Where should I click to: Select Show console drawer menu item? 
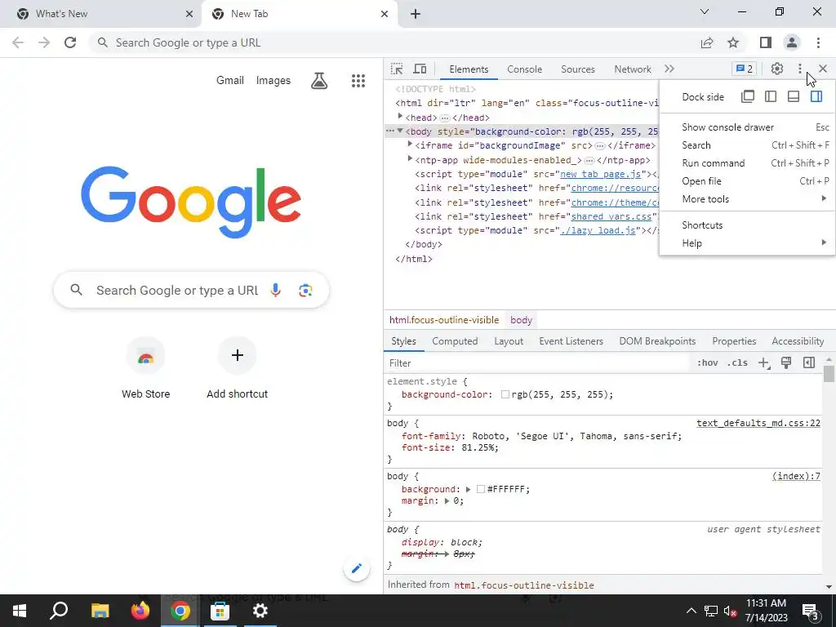[x=748, y=127]
